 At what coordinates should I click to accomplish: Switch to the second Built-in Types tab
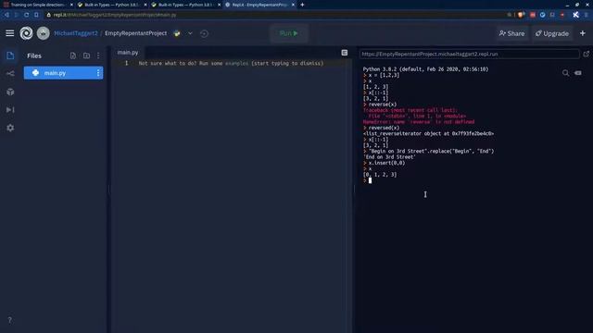pyautogui.click(x=185, y=5)
